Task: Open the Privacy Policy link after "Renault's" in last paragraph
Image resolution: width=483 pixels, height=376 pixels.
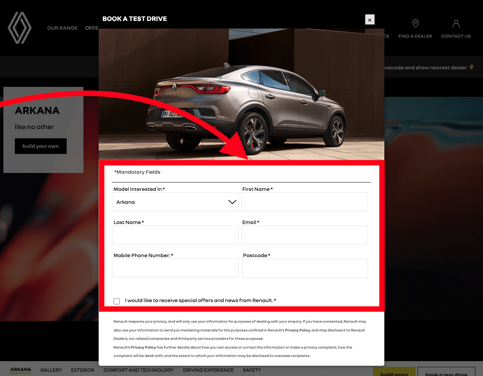Action: [143, 347]
